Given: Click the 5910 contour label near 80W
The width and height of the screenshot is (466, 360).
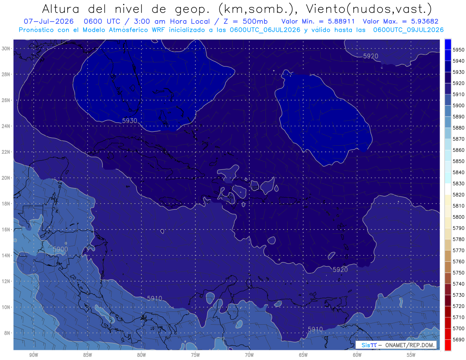Looking at the screenshot, I should [155, 298].
